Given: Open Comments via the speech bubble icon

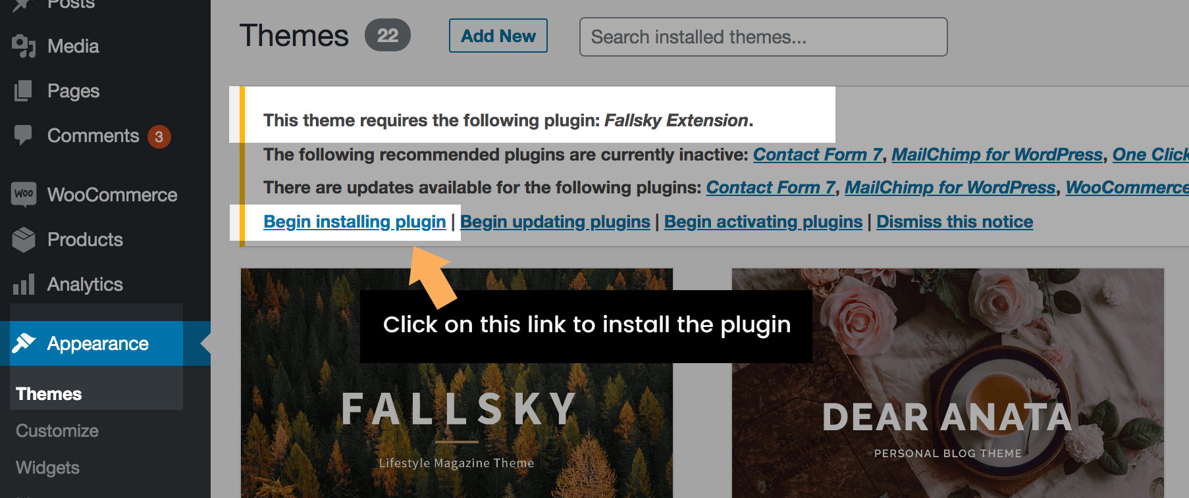Looking at the screenshot, I should coord(24,136).
